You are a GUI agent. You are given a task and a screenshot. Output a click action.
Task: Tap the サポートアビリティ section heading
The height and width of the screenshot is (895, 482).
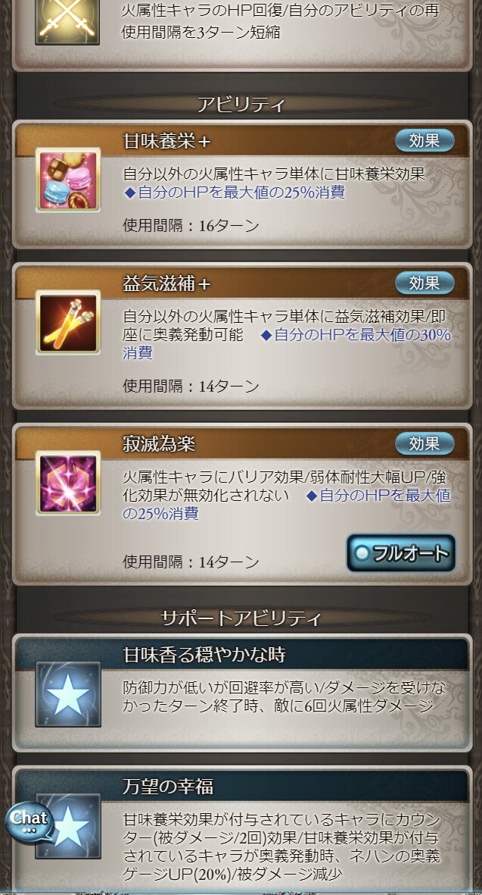241,618
